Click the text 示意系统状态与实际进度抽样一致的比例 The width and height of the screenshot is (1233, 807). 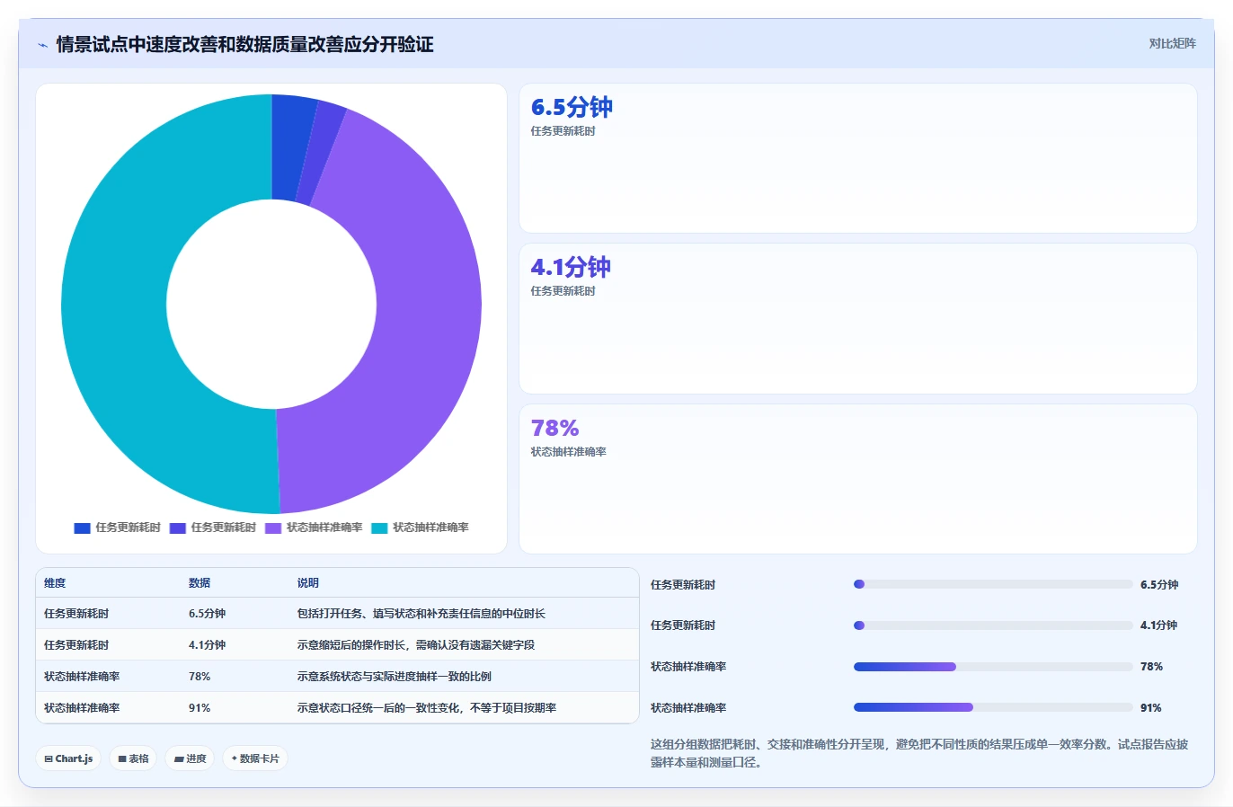tap(395, 677)
